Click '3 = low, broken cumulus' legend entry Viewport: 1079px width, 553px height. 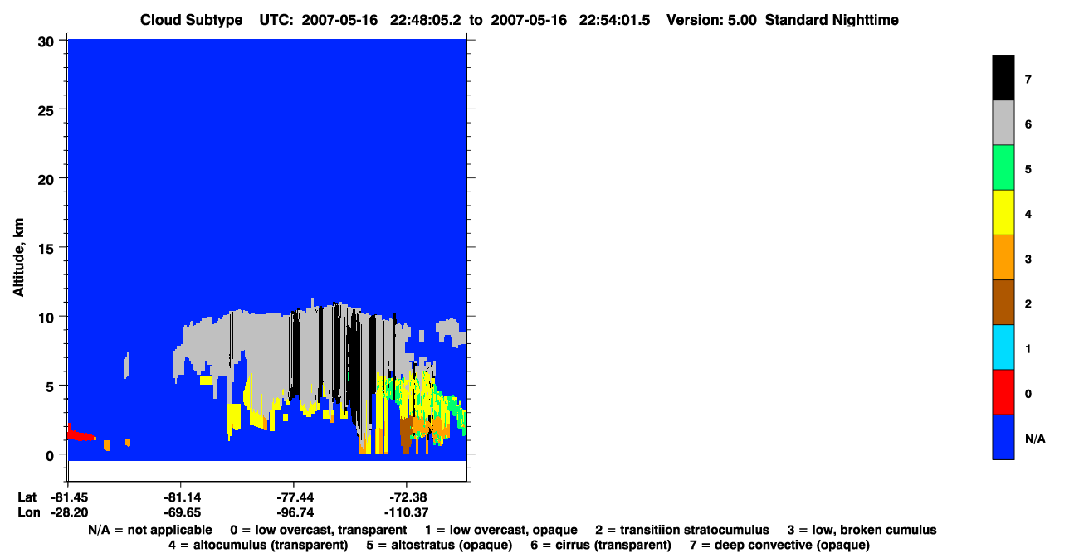point(862,530)
